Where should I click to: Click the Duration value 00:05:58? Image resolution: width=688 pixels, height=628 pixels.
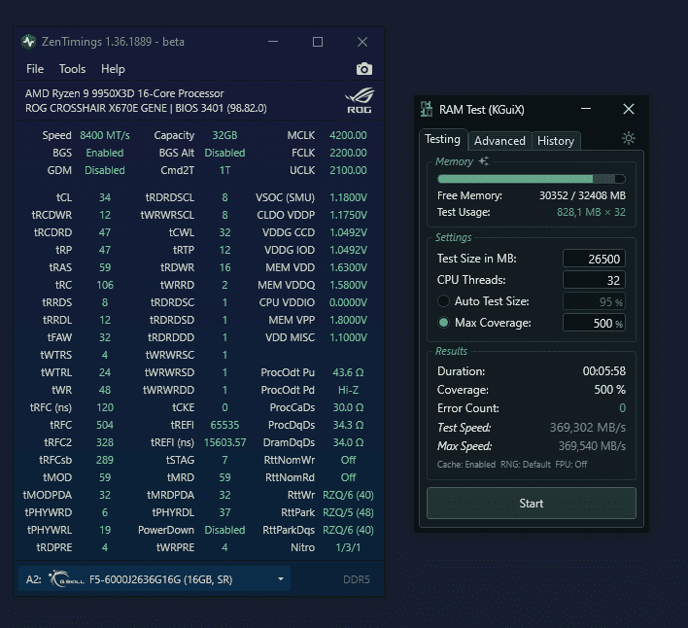tap(604, 371)
